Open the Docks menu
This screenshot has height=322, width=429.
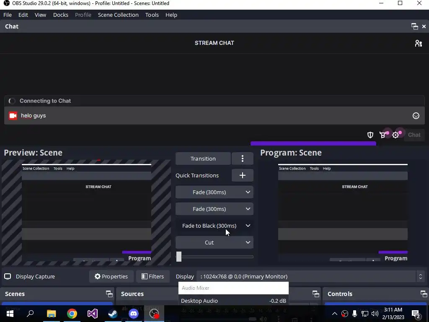click(x=60, y=15)
